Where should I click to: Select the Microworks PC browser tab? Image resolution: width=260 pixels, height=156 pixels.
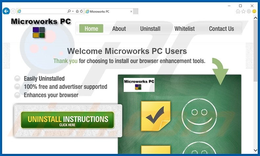point(109,11)
